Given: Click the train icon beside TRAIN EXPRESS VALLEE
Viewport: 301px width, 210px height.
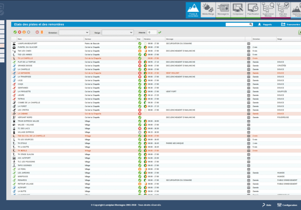Looking at the screenshot, I should (x=14, y=121).
